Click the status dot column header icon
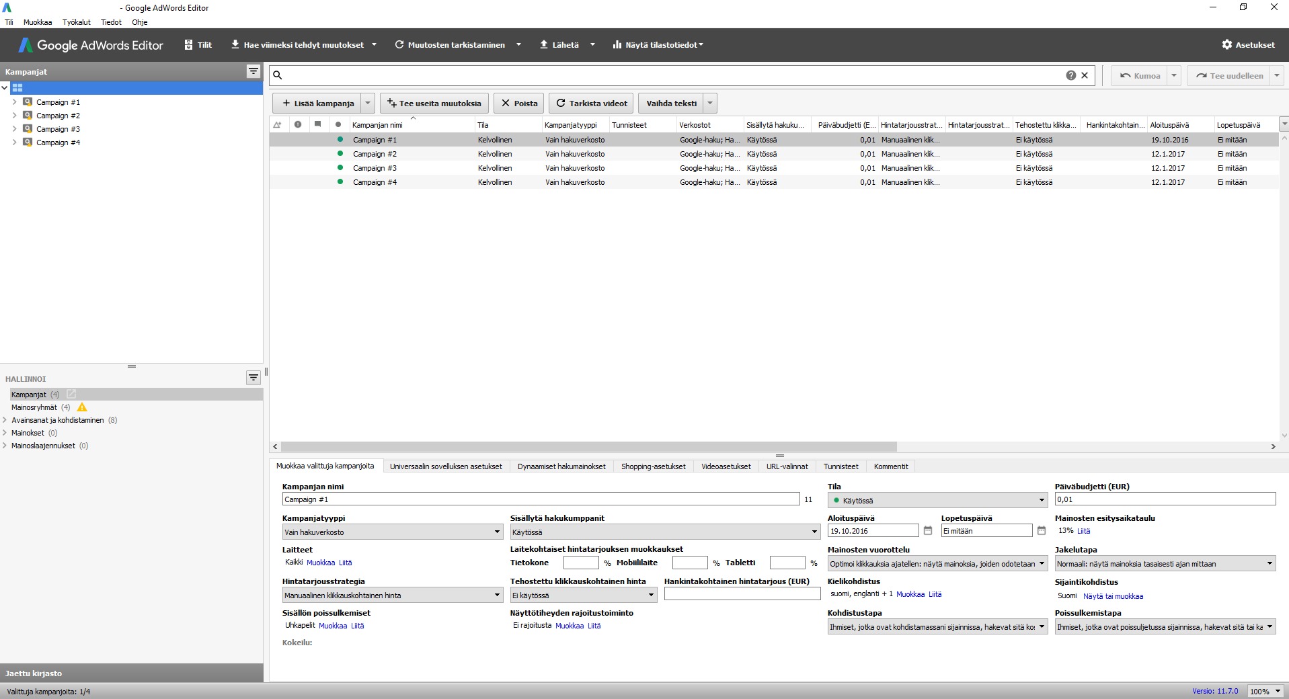 coord(338,124)
